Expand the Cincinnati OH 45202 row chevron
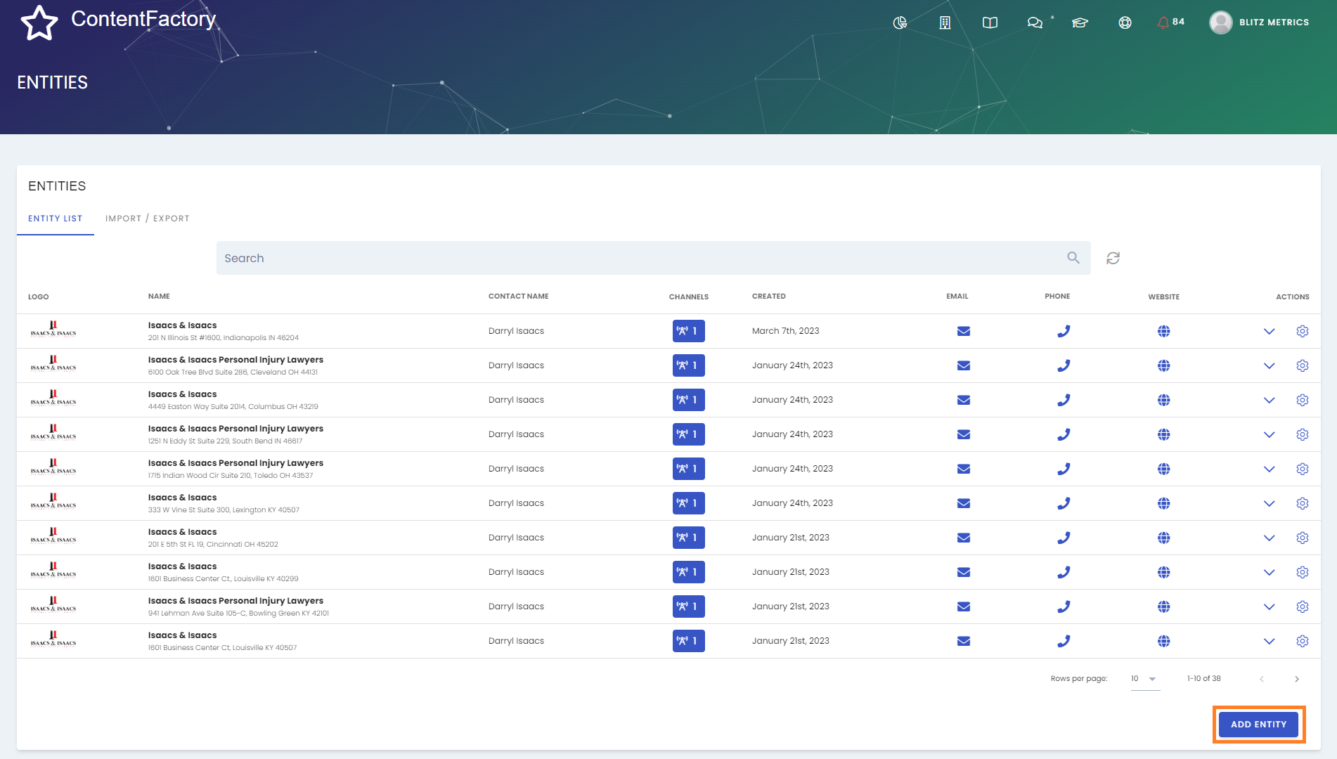Screen dimensions: 1337x759 click(1269, 538)
